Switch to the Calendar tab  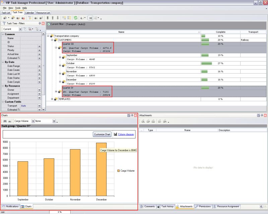click(x=29, y=13)
